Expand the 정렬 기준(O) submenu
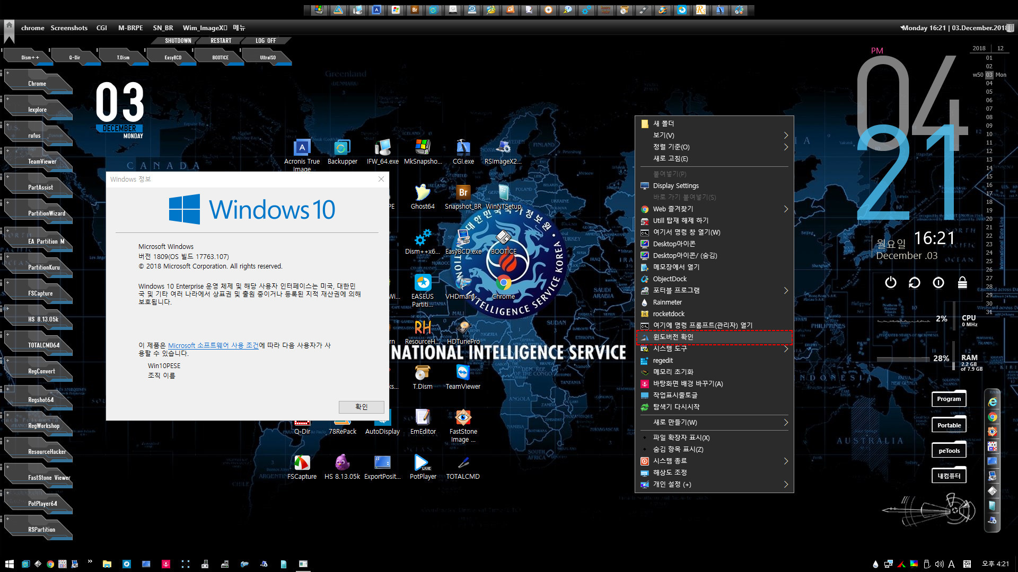 coord(714,147)
